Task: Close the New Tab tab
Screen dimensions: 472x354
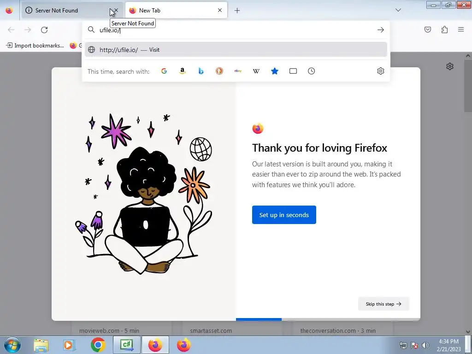Action: 220,10
